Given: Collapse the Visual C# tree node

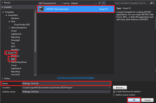Looking at the screenshot, I should tap(6, 53).
